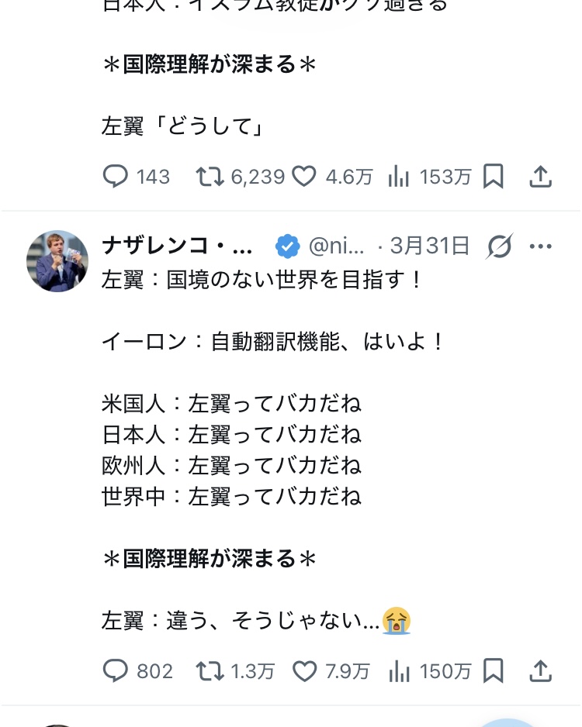The width and height of the screenshot is (582, 727).
Task: Bookmark the top tweet
Action: (494, 177)
